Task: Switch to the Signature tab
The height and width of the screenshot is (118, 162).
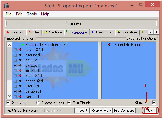Action: (127, 32)
